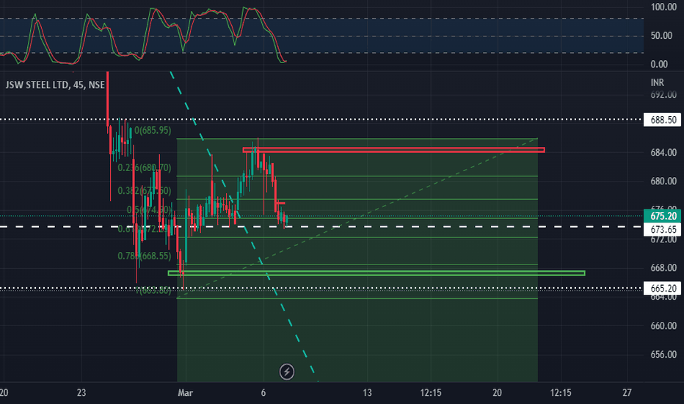This screenshot has height=404, width=684.
Task: Click the Mar date label on time axis
Action: tap(186, 393)
